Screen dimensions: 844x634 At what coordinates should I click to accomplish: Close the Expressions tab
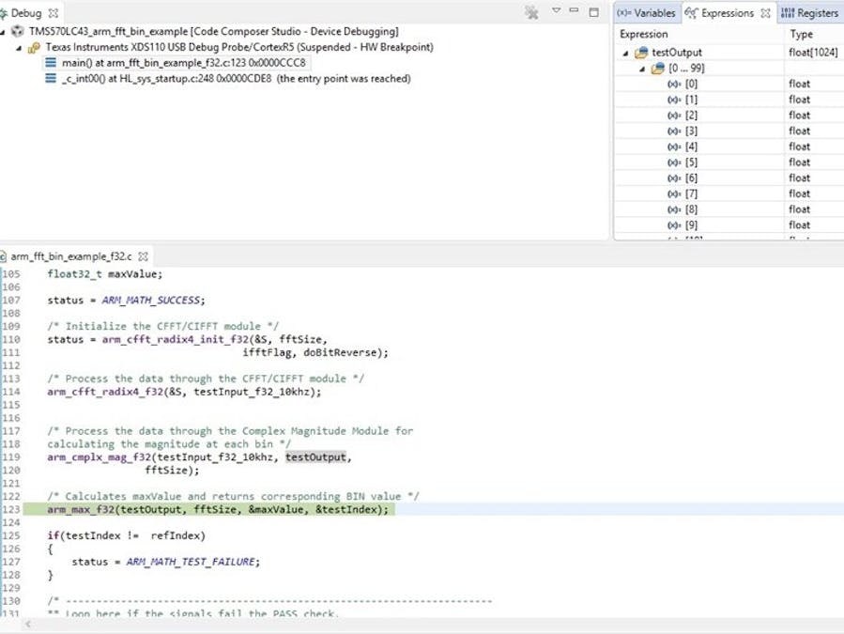(x=765, y=13)
